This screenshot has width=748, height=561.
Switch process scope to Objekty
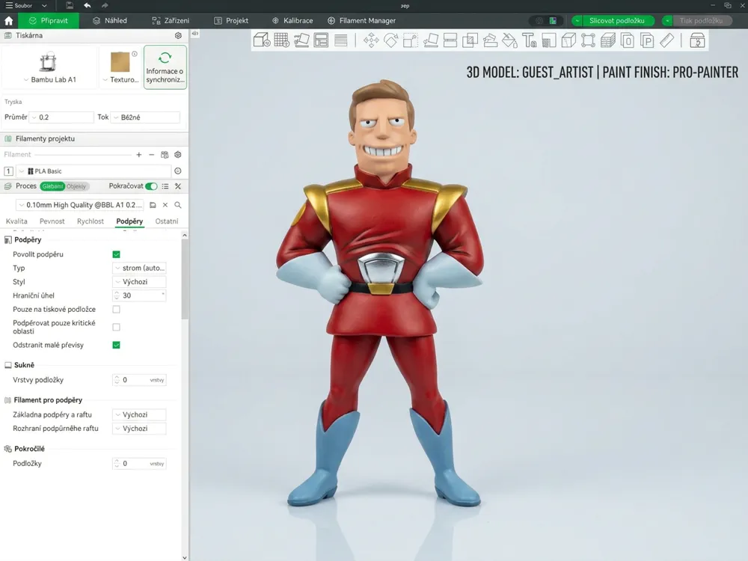(76, 186)
